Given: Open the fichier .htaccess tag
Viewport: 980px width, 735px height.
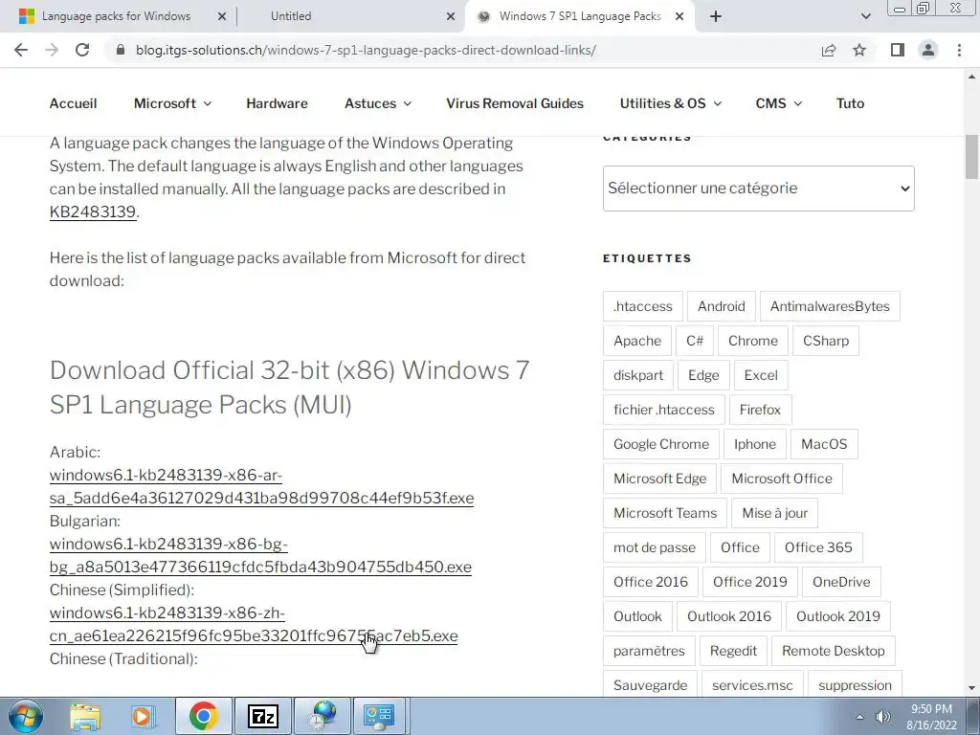Looking at the screenshot, I should (x=664, y=410).
